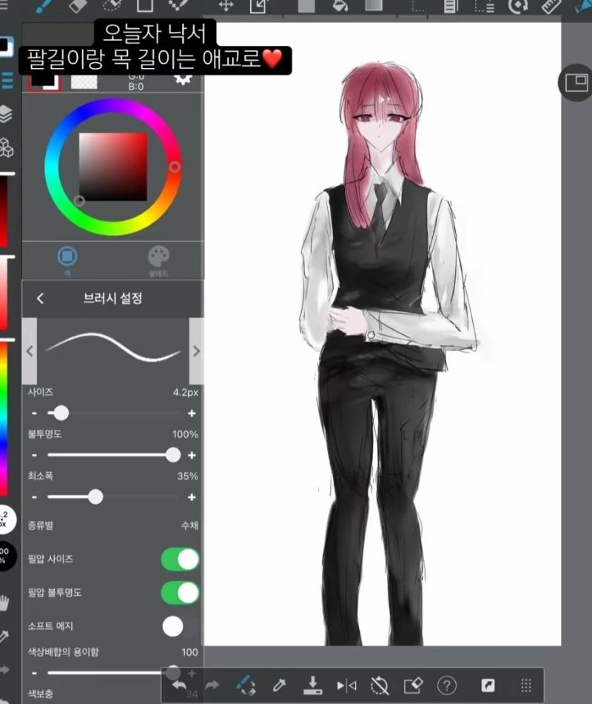The height and width of the screenshot is (704, 592).
Task: Select the Eyedropper in bottom bar
Action: pos(279,685)
